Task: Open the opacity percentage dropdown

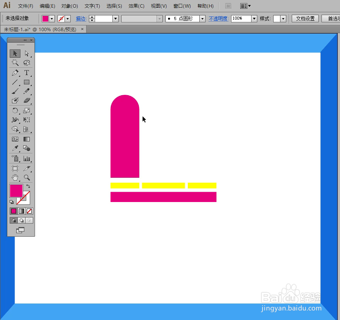Action: click(254, 19)
